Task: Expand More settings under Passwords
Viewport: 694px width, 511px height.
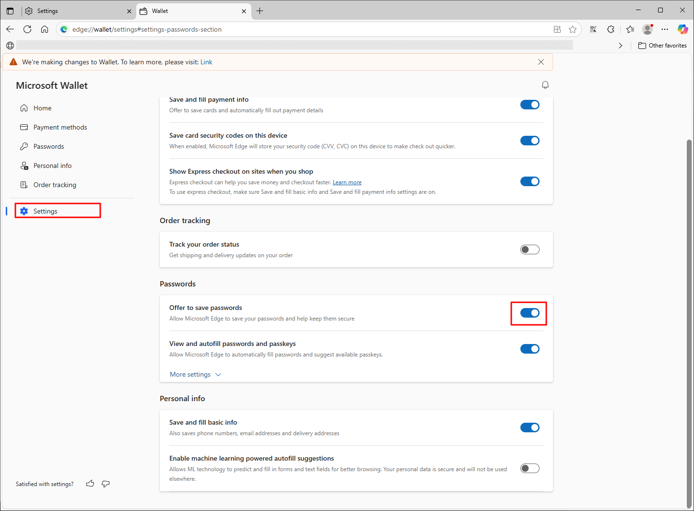Action: (196, 374)
